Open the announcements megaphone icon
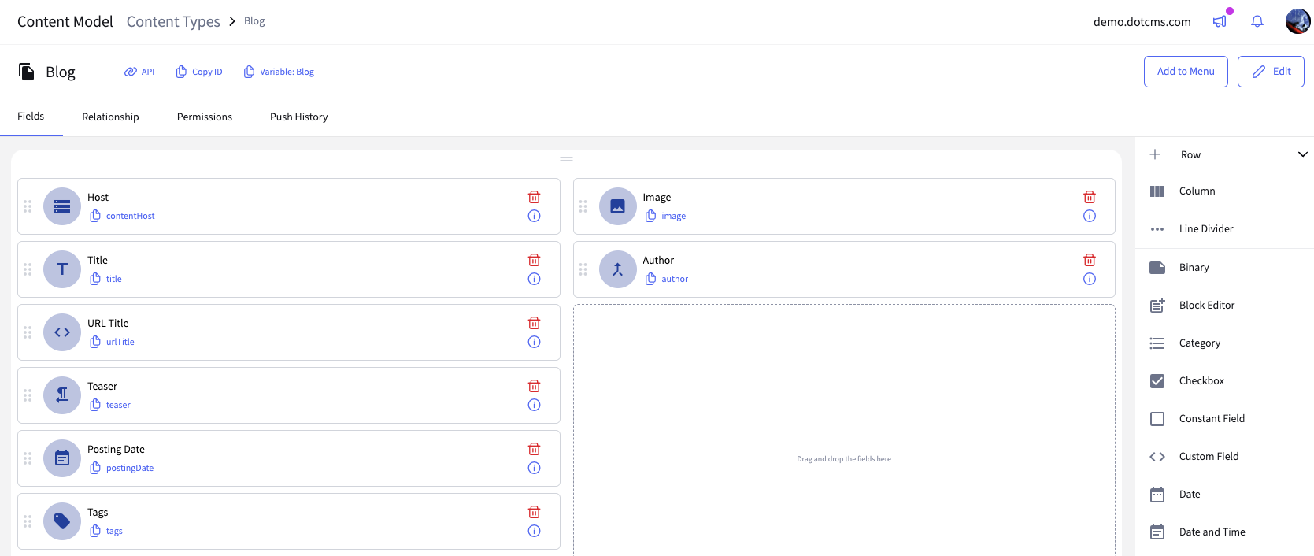 [x=1220, y=22]
